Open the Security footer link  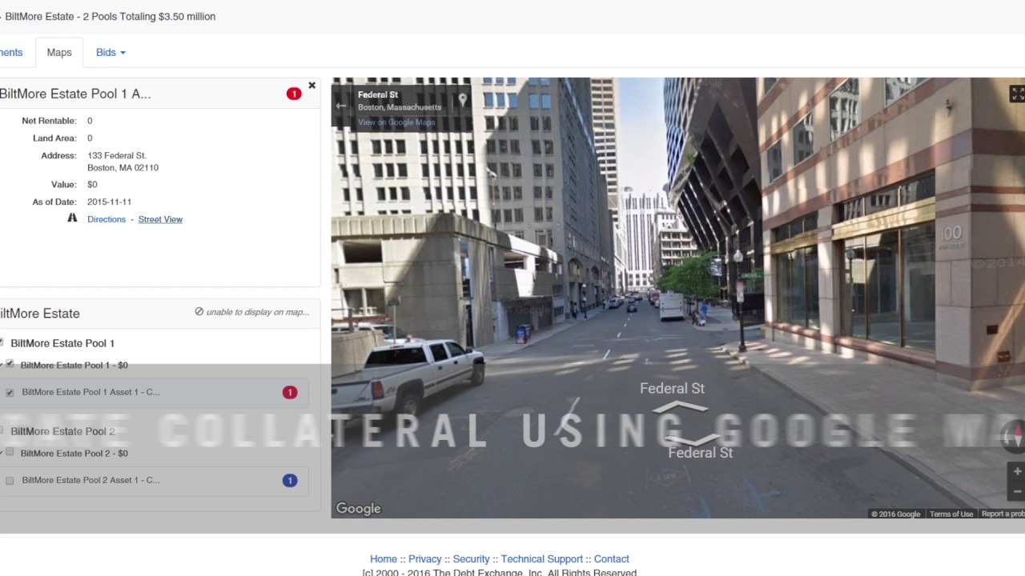click(x=471, y=559)
